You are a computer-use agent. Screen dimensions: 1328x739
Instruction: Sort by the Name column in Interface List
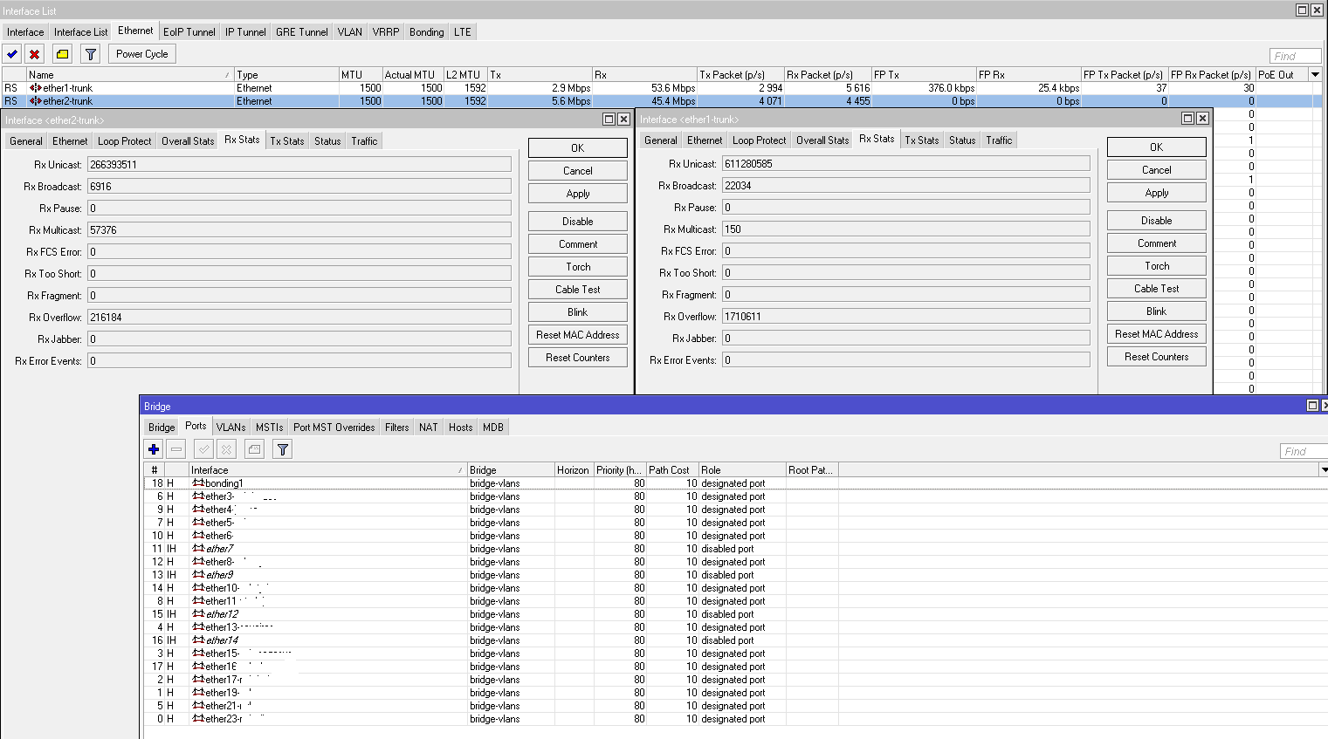point(130,75)
